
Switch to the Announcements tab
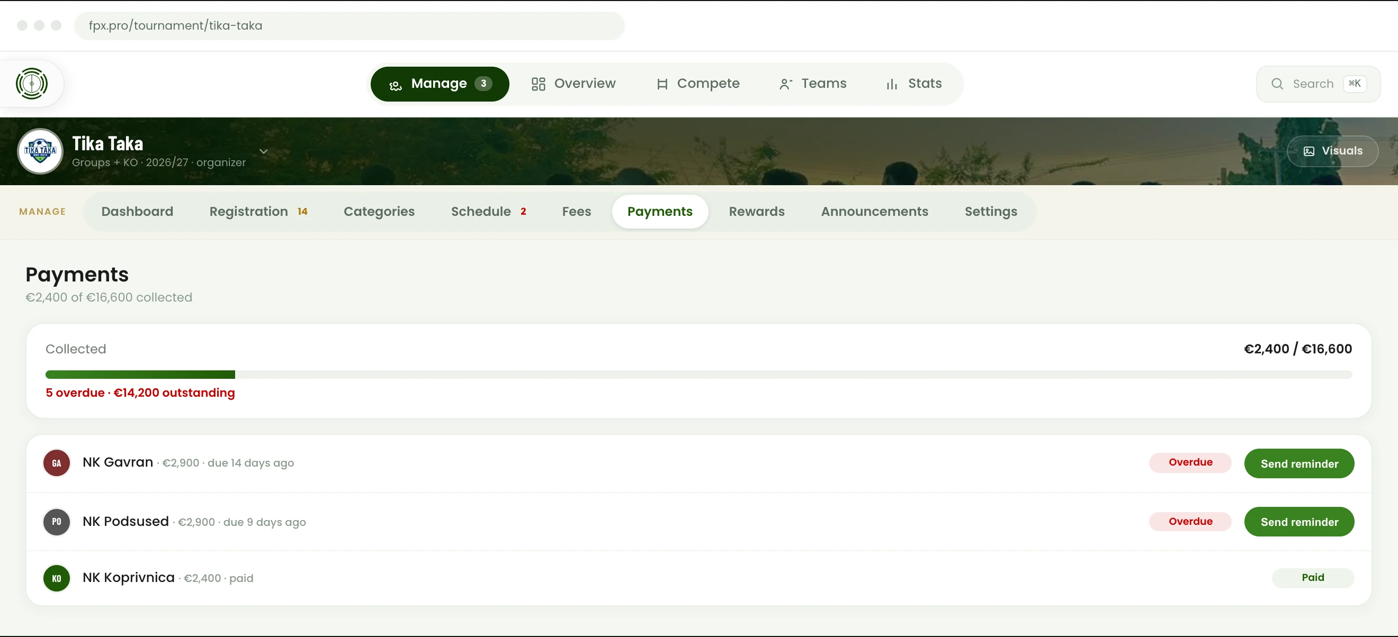(x=874, y=212)
